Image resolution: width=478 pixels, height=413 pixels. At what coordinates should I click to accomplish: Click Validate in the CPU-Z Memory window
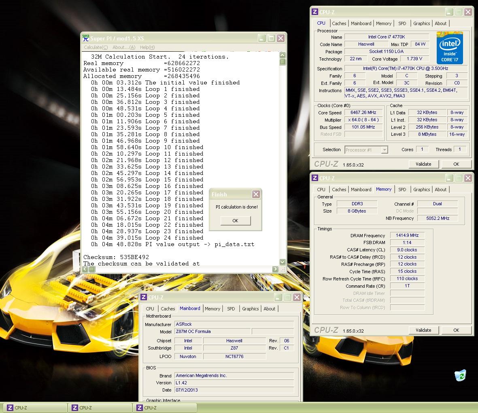[423, 330]
